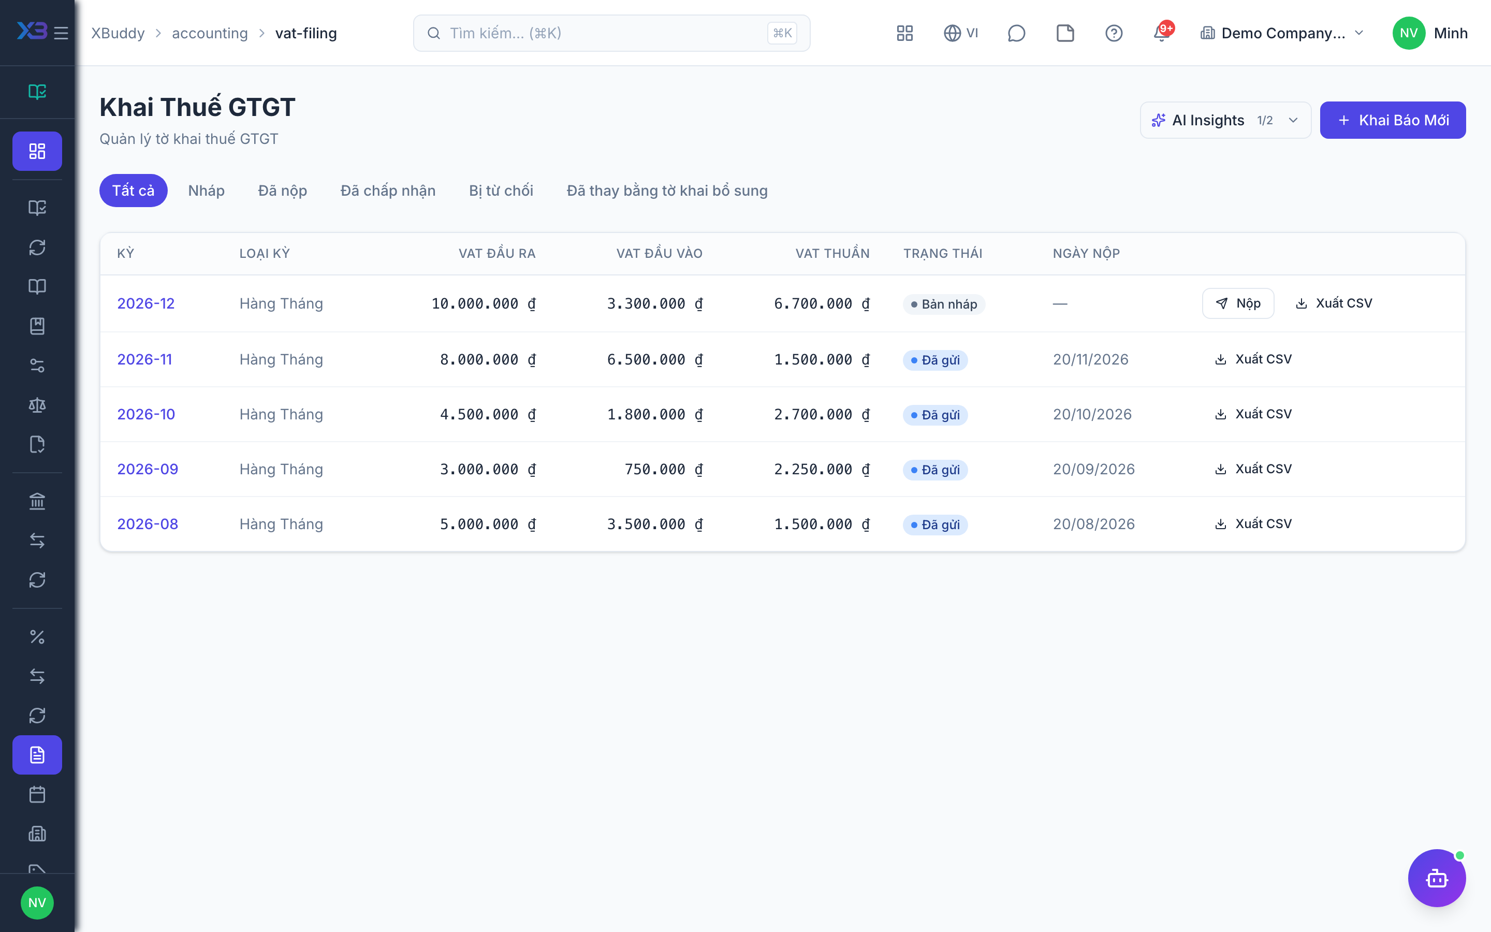Export CSV for period 2026-11
Viewport: 1491px width, 932px height.
point(1252,359)
